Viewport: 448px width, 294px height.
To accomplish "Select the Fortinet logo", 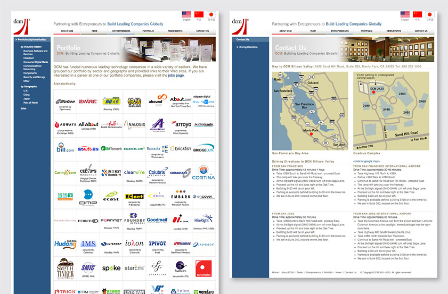I will pos(111,221).
